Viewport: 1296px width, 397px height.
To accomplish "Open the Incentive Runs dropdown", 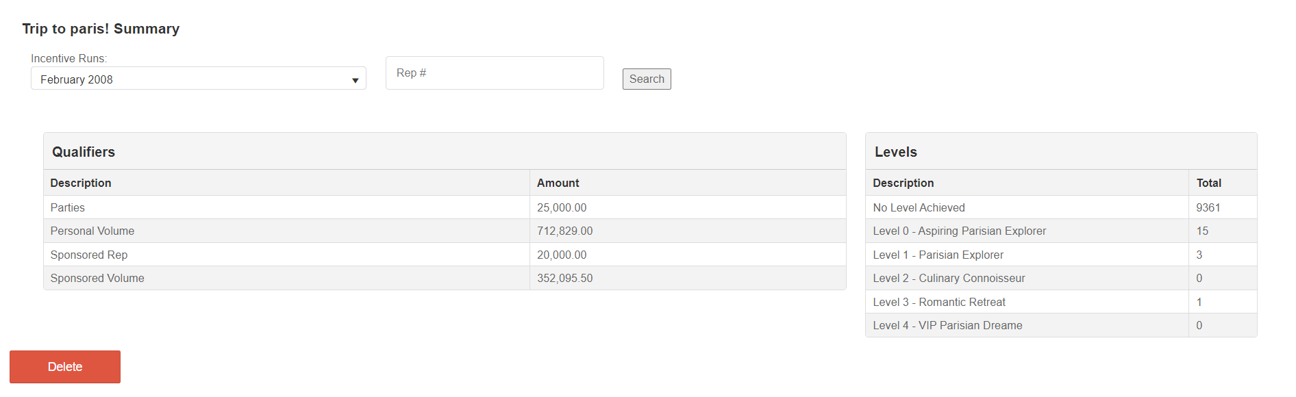I will point(198,79).
